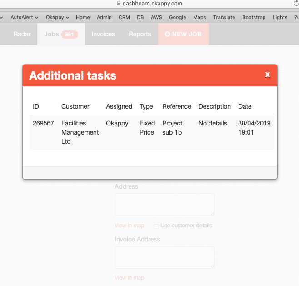Open the Admin bookmark
299x286 pixels.
(x=104, y=17)
